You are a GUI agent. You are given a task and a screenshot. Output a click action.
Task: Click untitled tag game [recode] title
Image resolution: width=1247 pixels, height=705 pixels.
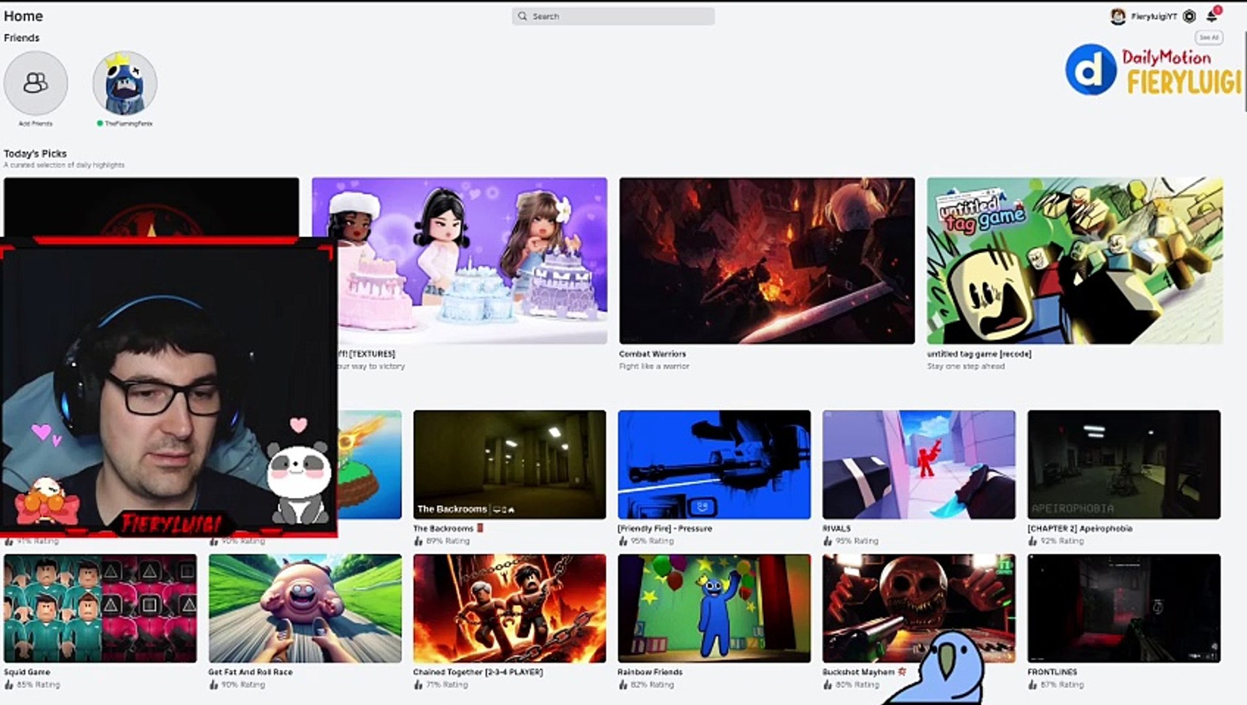point(979,354)
